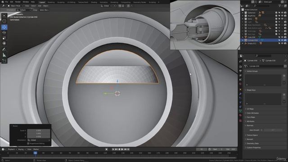
Task: Hide Cylinder.058 in viewport via eye icon
Action: point(282,40)
